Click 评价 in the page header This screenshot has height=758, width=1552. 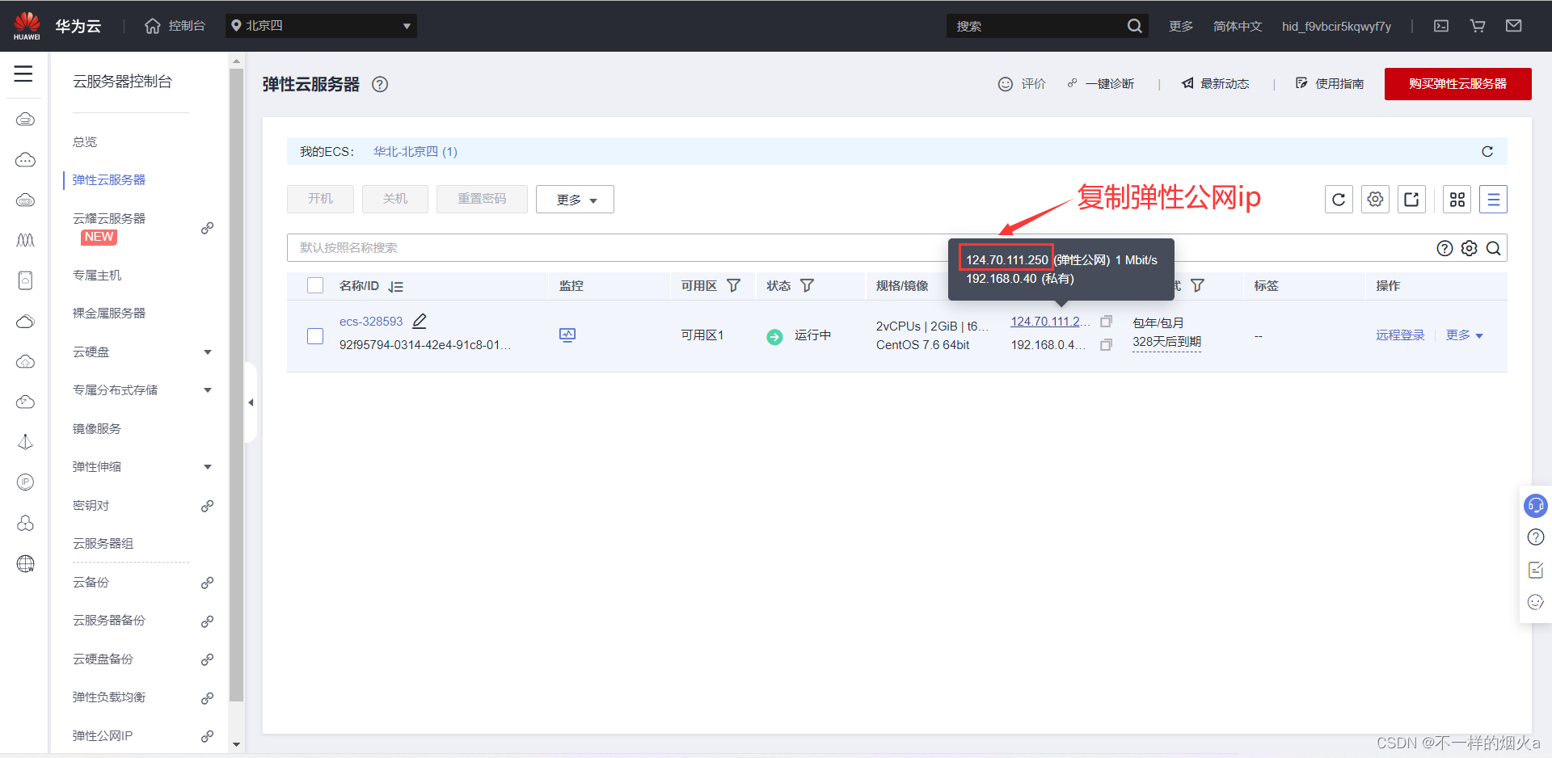tap(1023, 84)
